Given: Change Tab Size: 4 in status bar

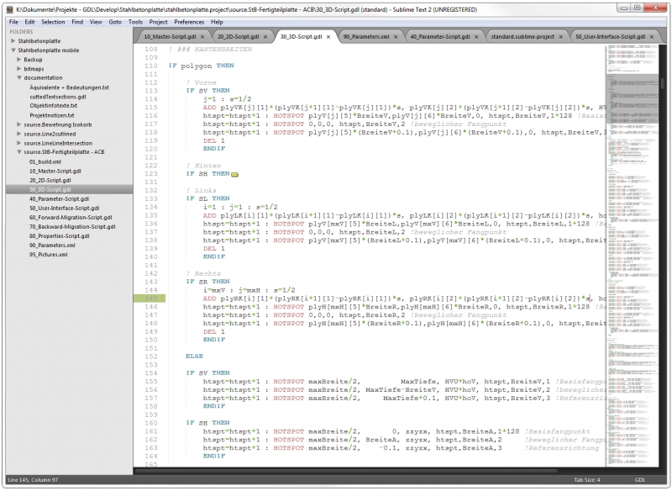Looking at the screenshot, I should click(x=586, y=480).
